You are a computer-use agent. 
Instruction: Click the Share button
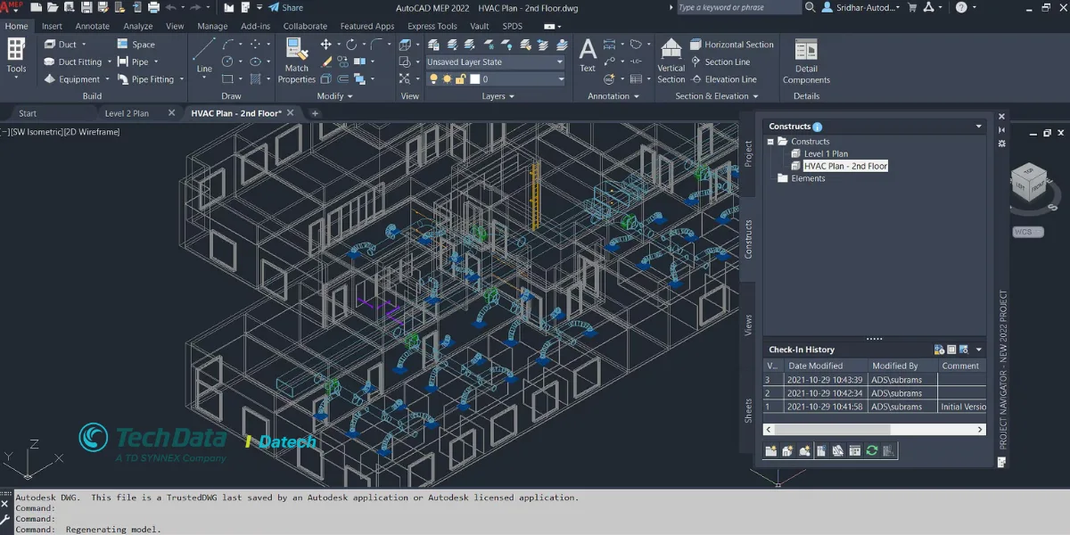285,8
